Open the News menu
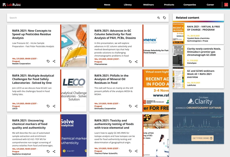 coord(107,5)
